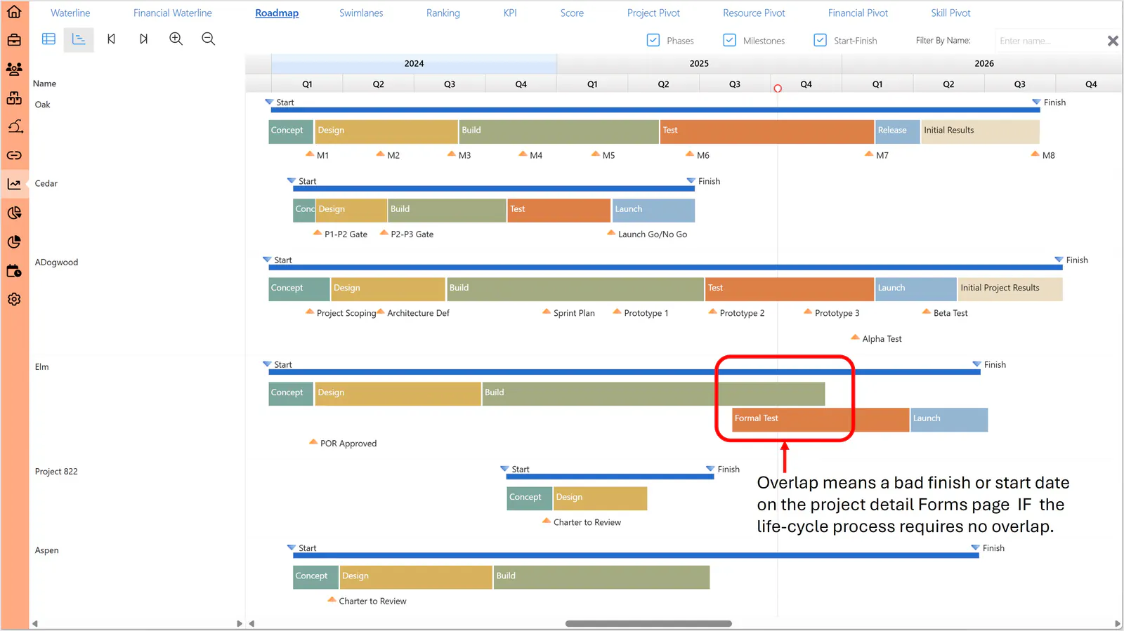Viewport: 1124px width, 631px height.
Task: Clear the name filter with X
Action: 1113,41
